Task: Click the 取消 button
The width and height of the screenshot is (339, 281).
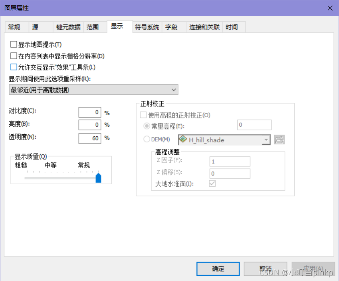Action: 266,269
